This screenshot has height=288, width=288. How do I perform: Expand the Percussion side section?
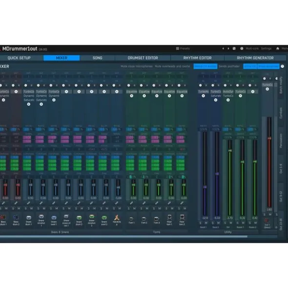281,141
